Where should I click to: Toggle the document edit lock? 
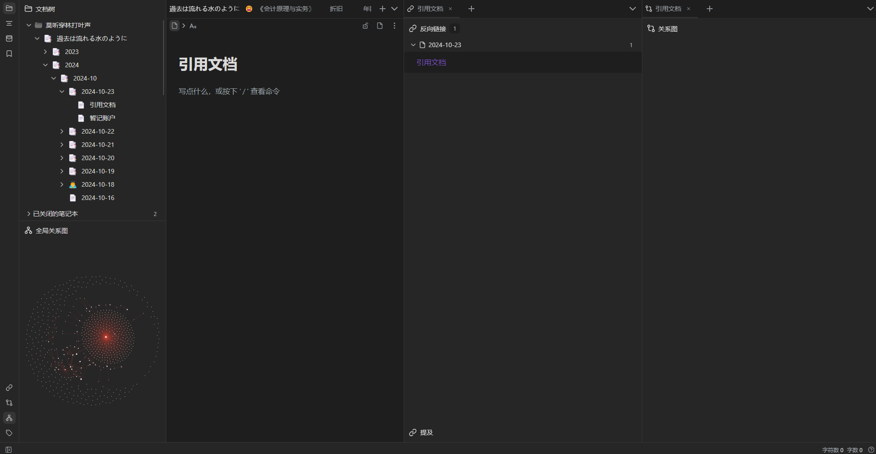pyautogui.click(x=365, y=26)
